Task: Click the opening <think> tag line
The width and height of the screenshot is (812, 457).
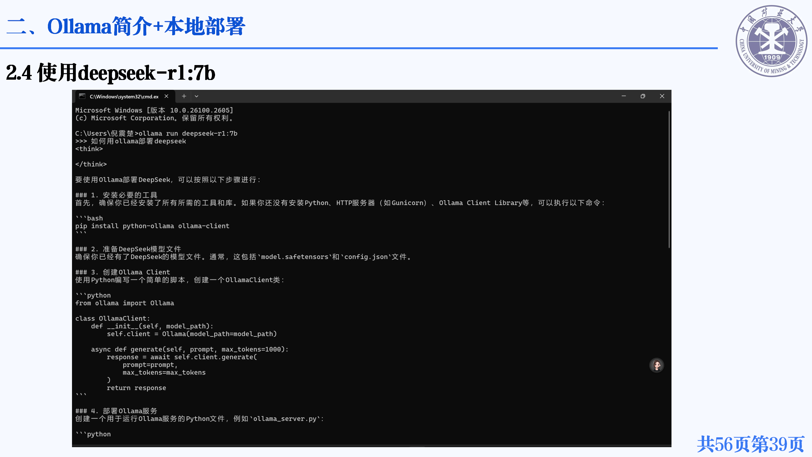Action: click(89, 149)
